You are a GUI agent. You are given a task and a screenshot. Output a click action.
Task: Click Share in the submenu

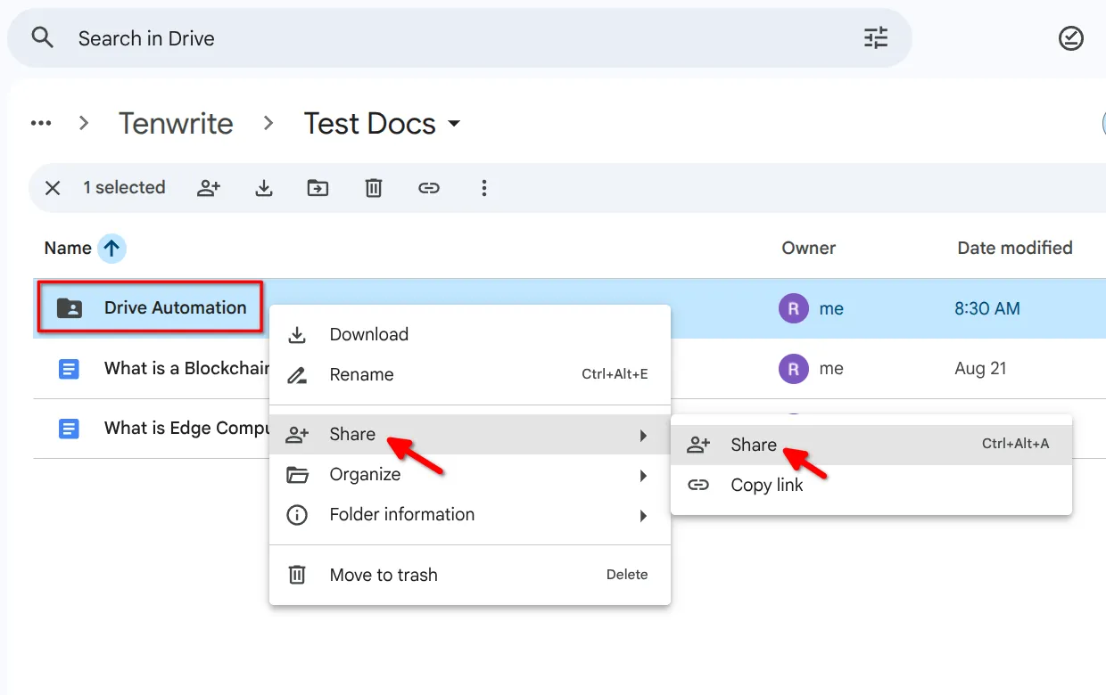[754, 445]
